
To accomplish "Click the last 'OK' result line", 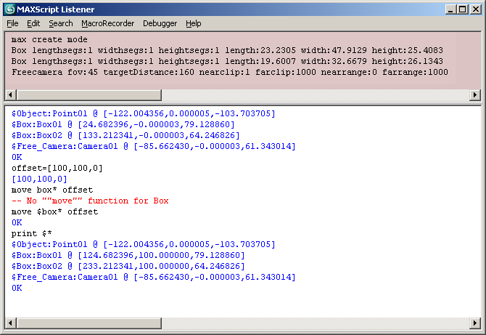I will point(17,288).
